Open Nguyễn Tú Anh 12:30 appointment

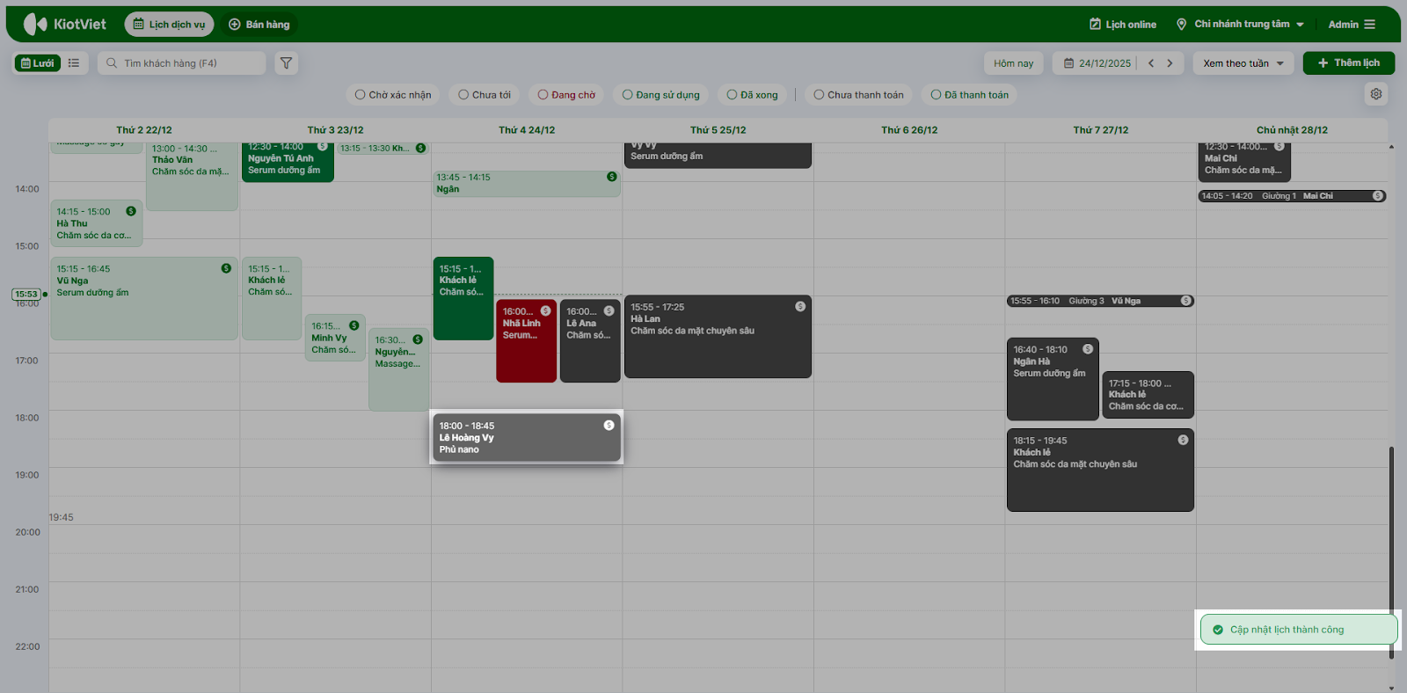288,161
